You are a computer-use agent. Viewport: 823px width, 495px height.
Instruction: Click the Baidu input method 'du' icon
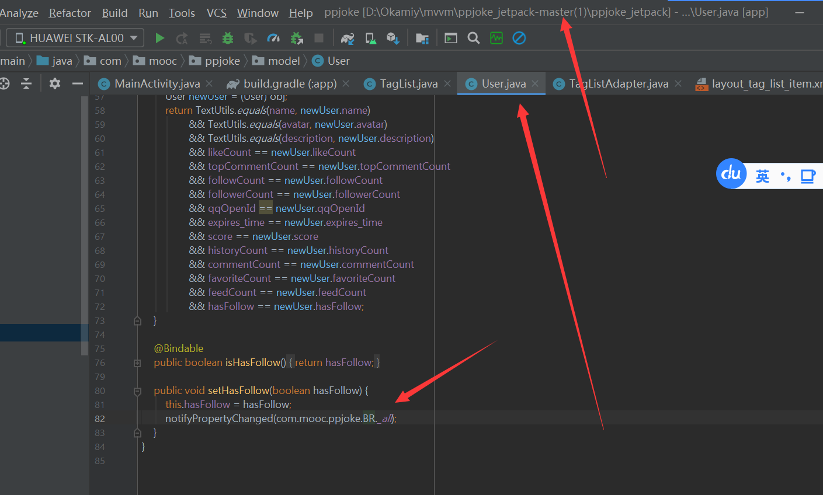click(731, 173)
